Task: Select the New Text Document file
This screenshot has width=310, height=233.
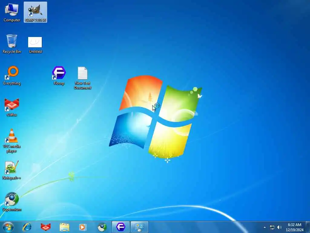Action: [82, 78]
